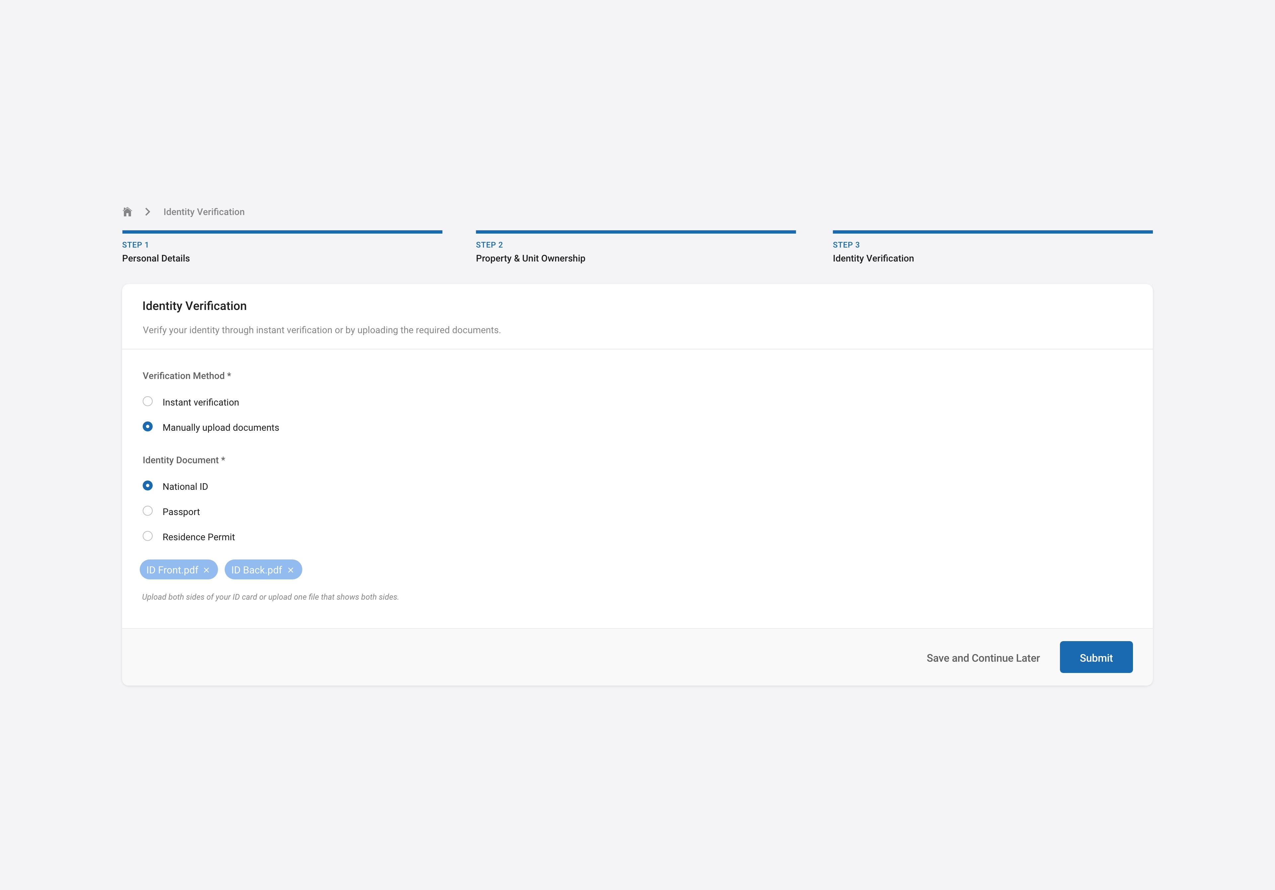Open Step 3 Identity Verification step

click(x=873, y=258)
